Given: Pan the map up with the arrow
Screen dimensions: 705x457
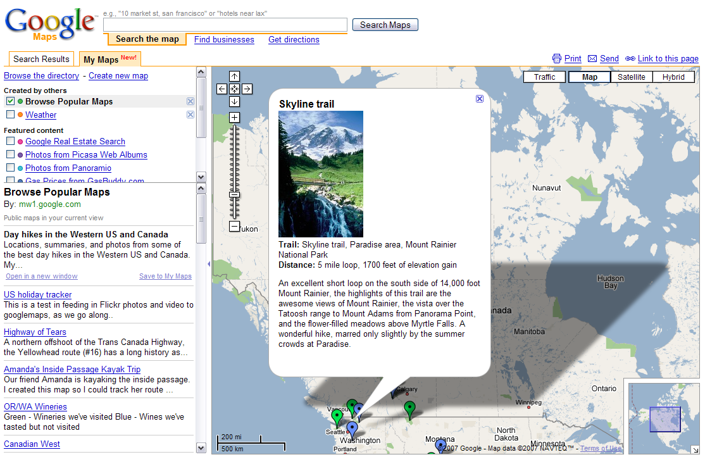Looking at the screenshot, I should pos(234,76).
